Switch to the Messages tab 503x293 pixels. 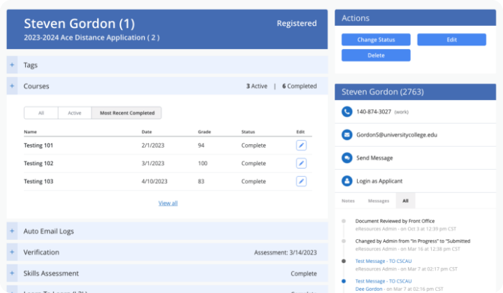379,201
